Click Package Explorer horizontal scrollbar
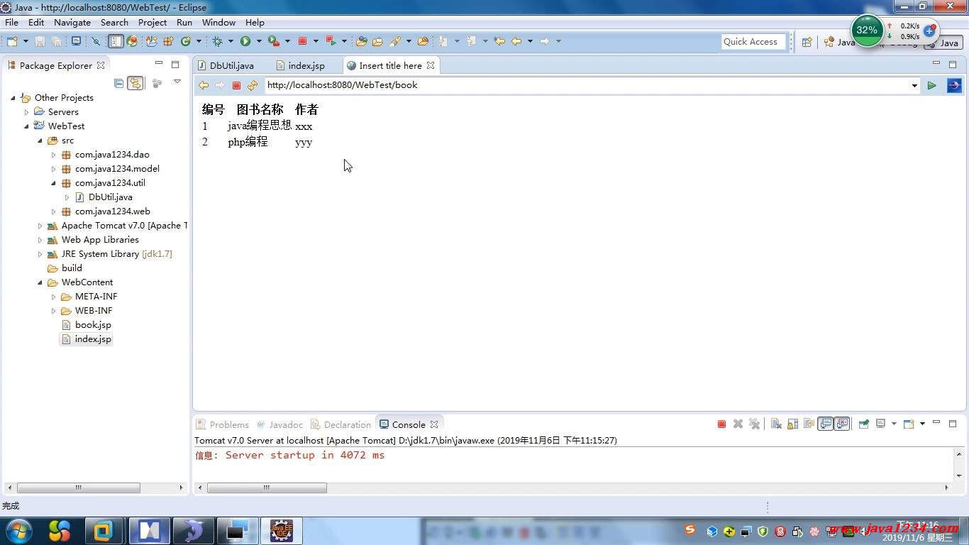Viewport: 969px width, 545px height. [x=79, y=488]
